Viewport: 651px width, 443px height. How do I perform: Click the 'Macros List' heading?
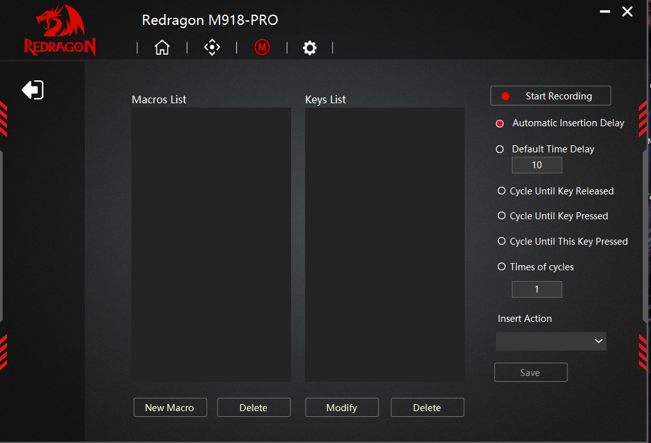pos(159,99)
